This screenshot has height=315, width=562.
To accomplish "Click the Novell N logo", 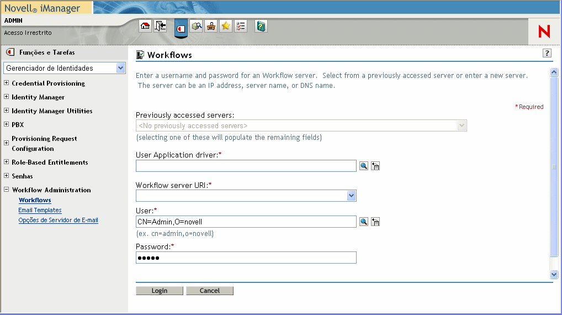I will point(544,32).
